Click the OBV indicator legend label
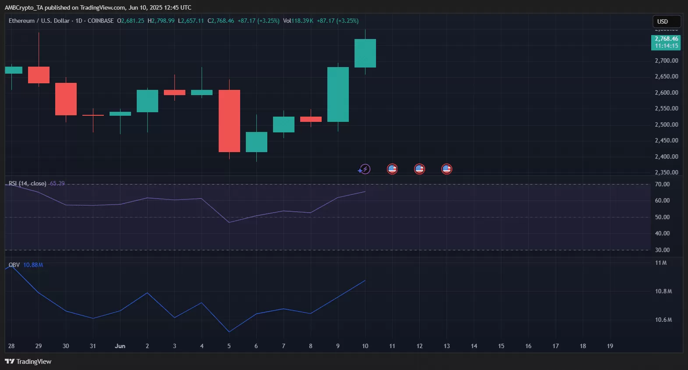688x370 pixels. (x=14, y=265)
